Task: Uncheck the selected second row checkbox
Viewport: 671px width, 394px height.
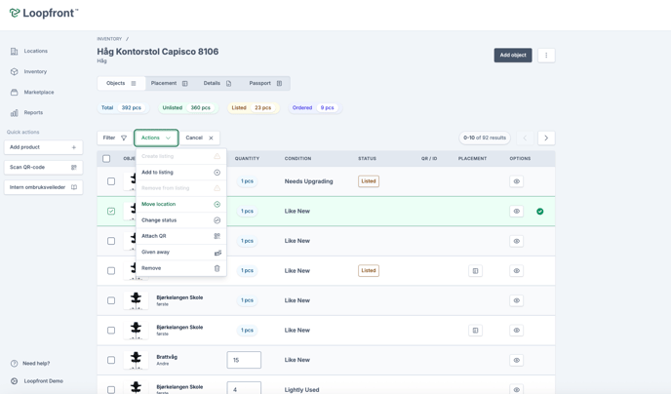Action: (x=111, y=212)
